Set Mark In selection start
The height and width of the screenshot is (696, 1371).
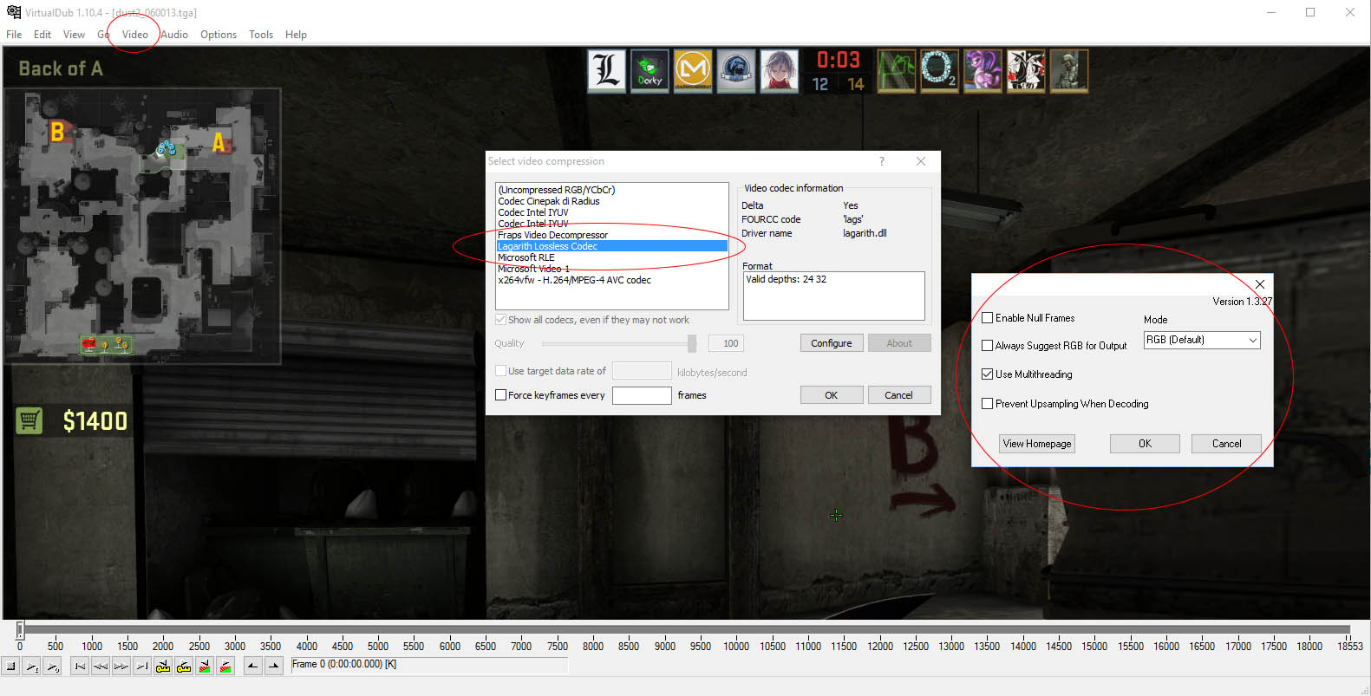click(252, 667)
